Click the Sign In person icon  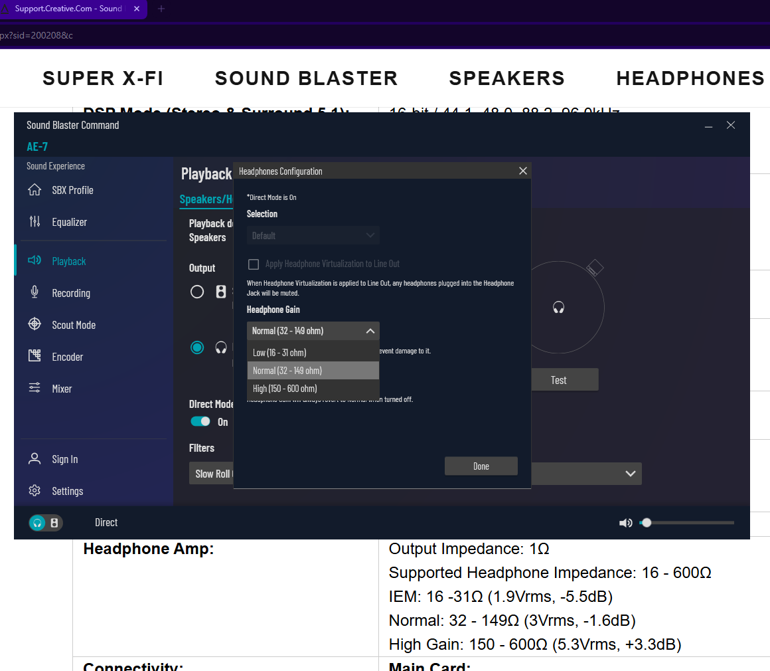[x=35, y=458]
